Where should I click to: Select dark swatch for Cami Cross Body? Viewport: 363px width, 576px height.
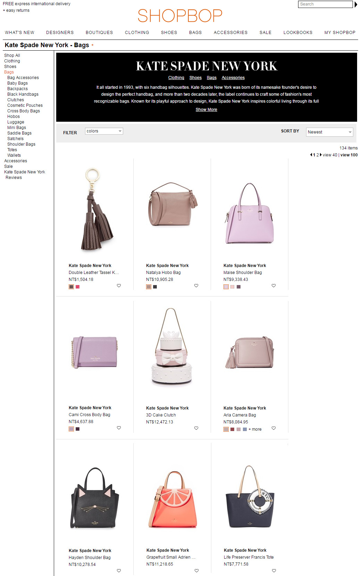[78, 429]
